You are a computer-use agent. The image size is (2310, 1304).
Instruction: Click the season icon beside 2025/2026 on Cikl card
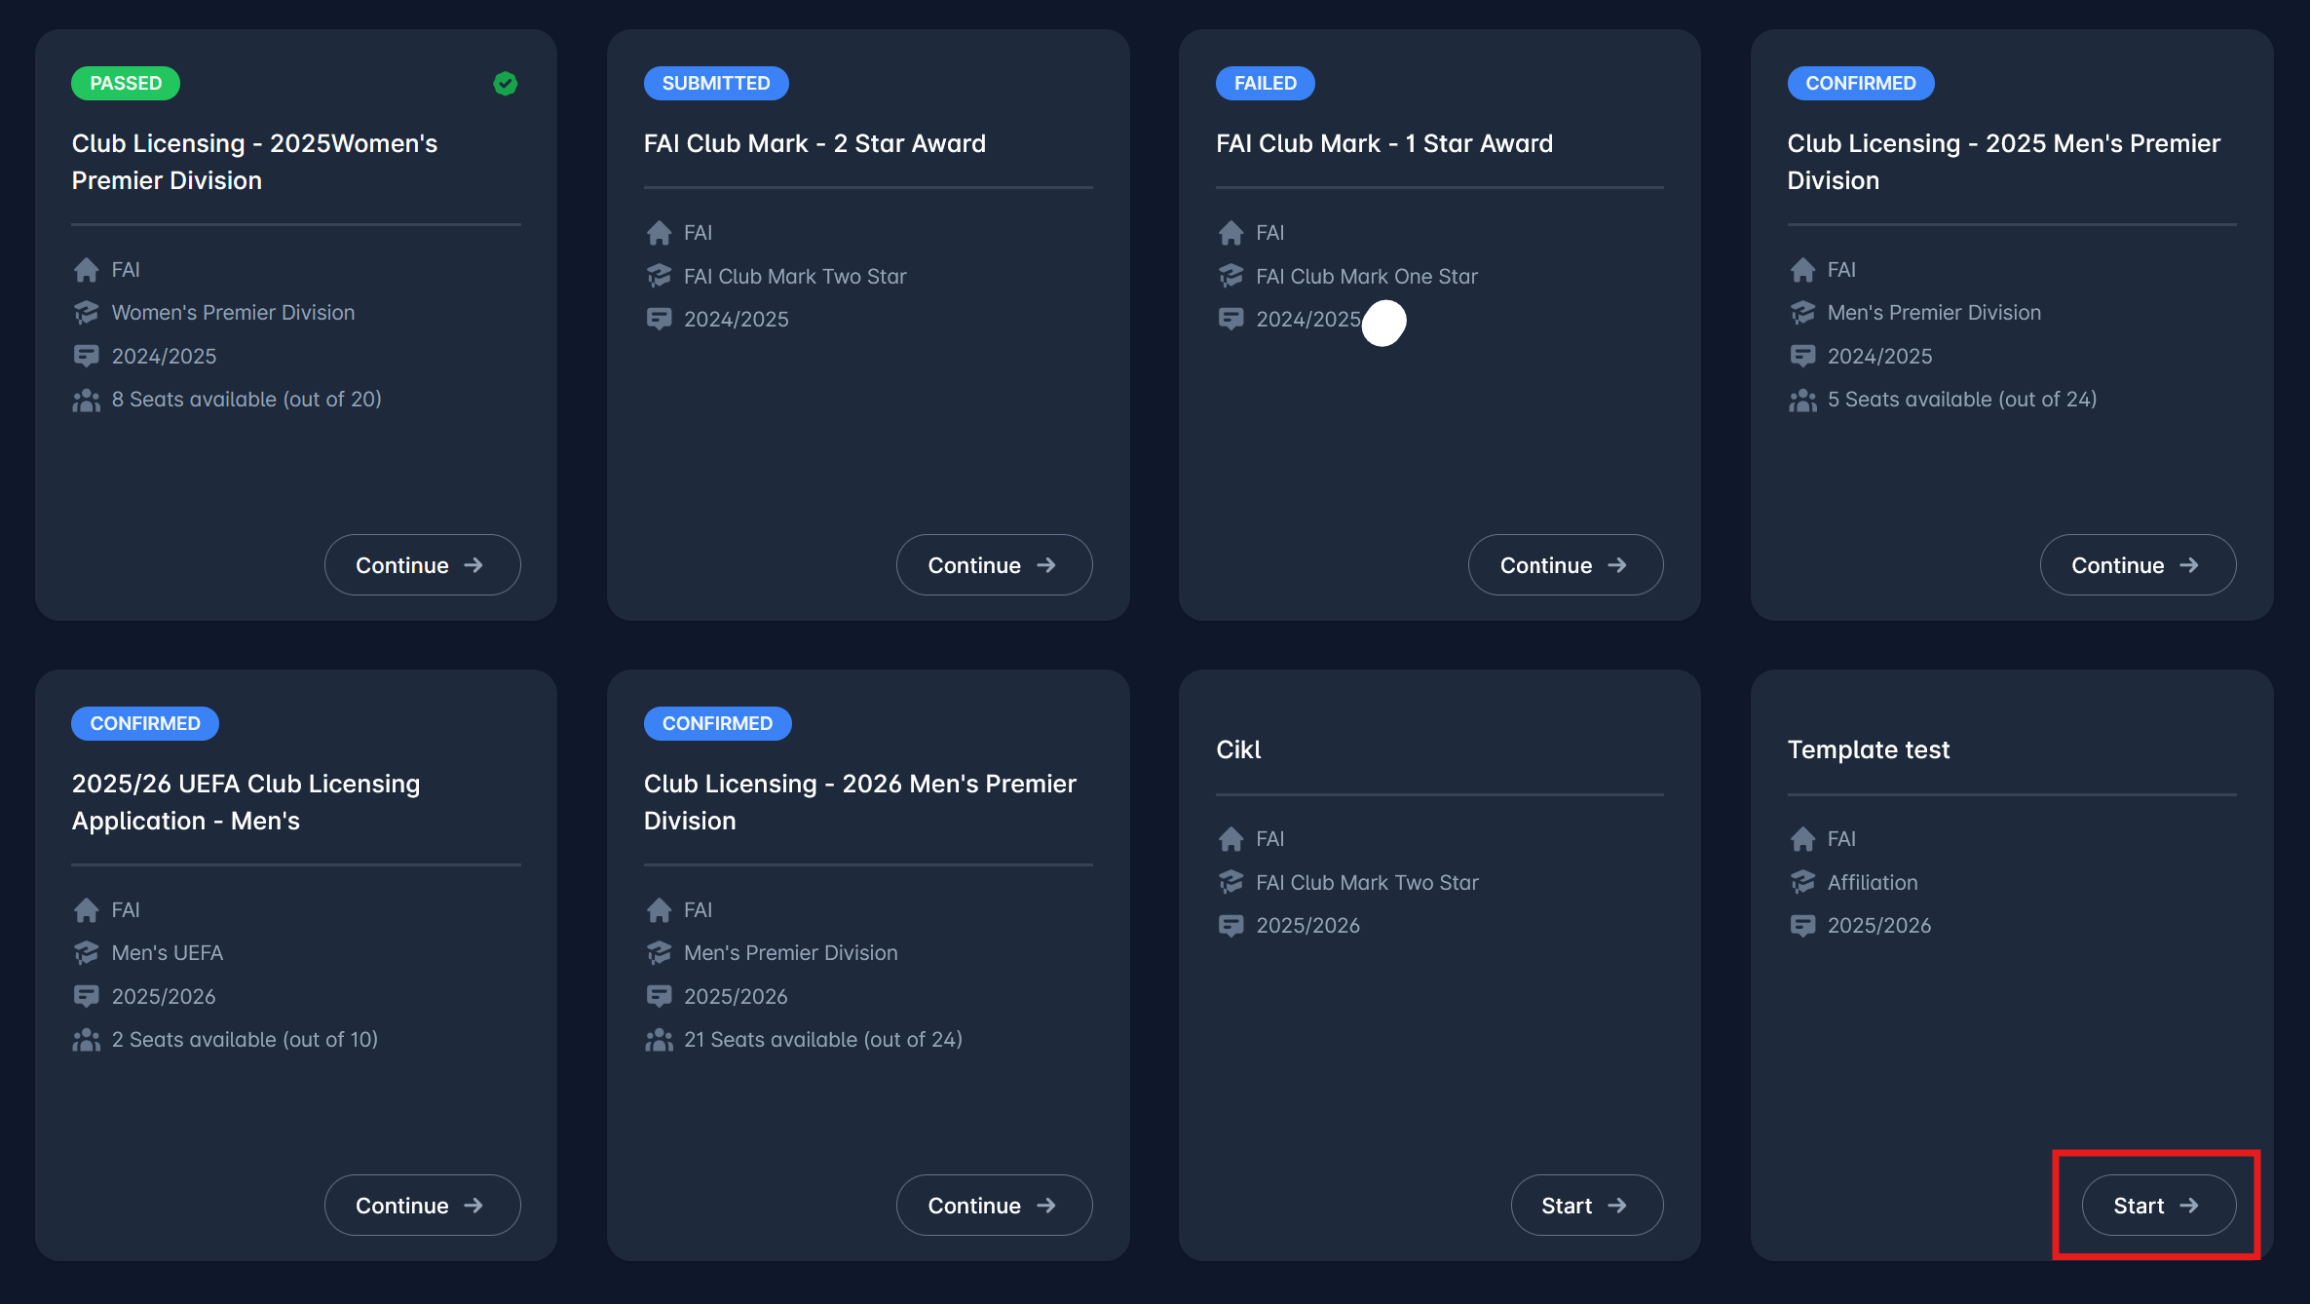pyautogui.click(x=1231, y=925)
